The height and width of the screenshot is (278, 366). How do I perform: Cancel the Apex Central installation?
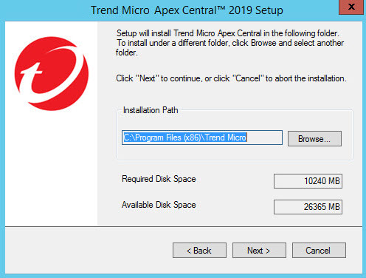pyautogui.click(x=319, y=251)
